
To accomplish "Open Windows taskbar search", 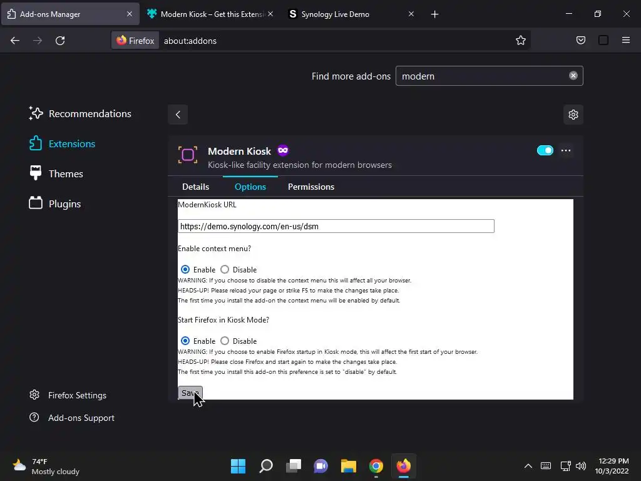I will [265, 466].
